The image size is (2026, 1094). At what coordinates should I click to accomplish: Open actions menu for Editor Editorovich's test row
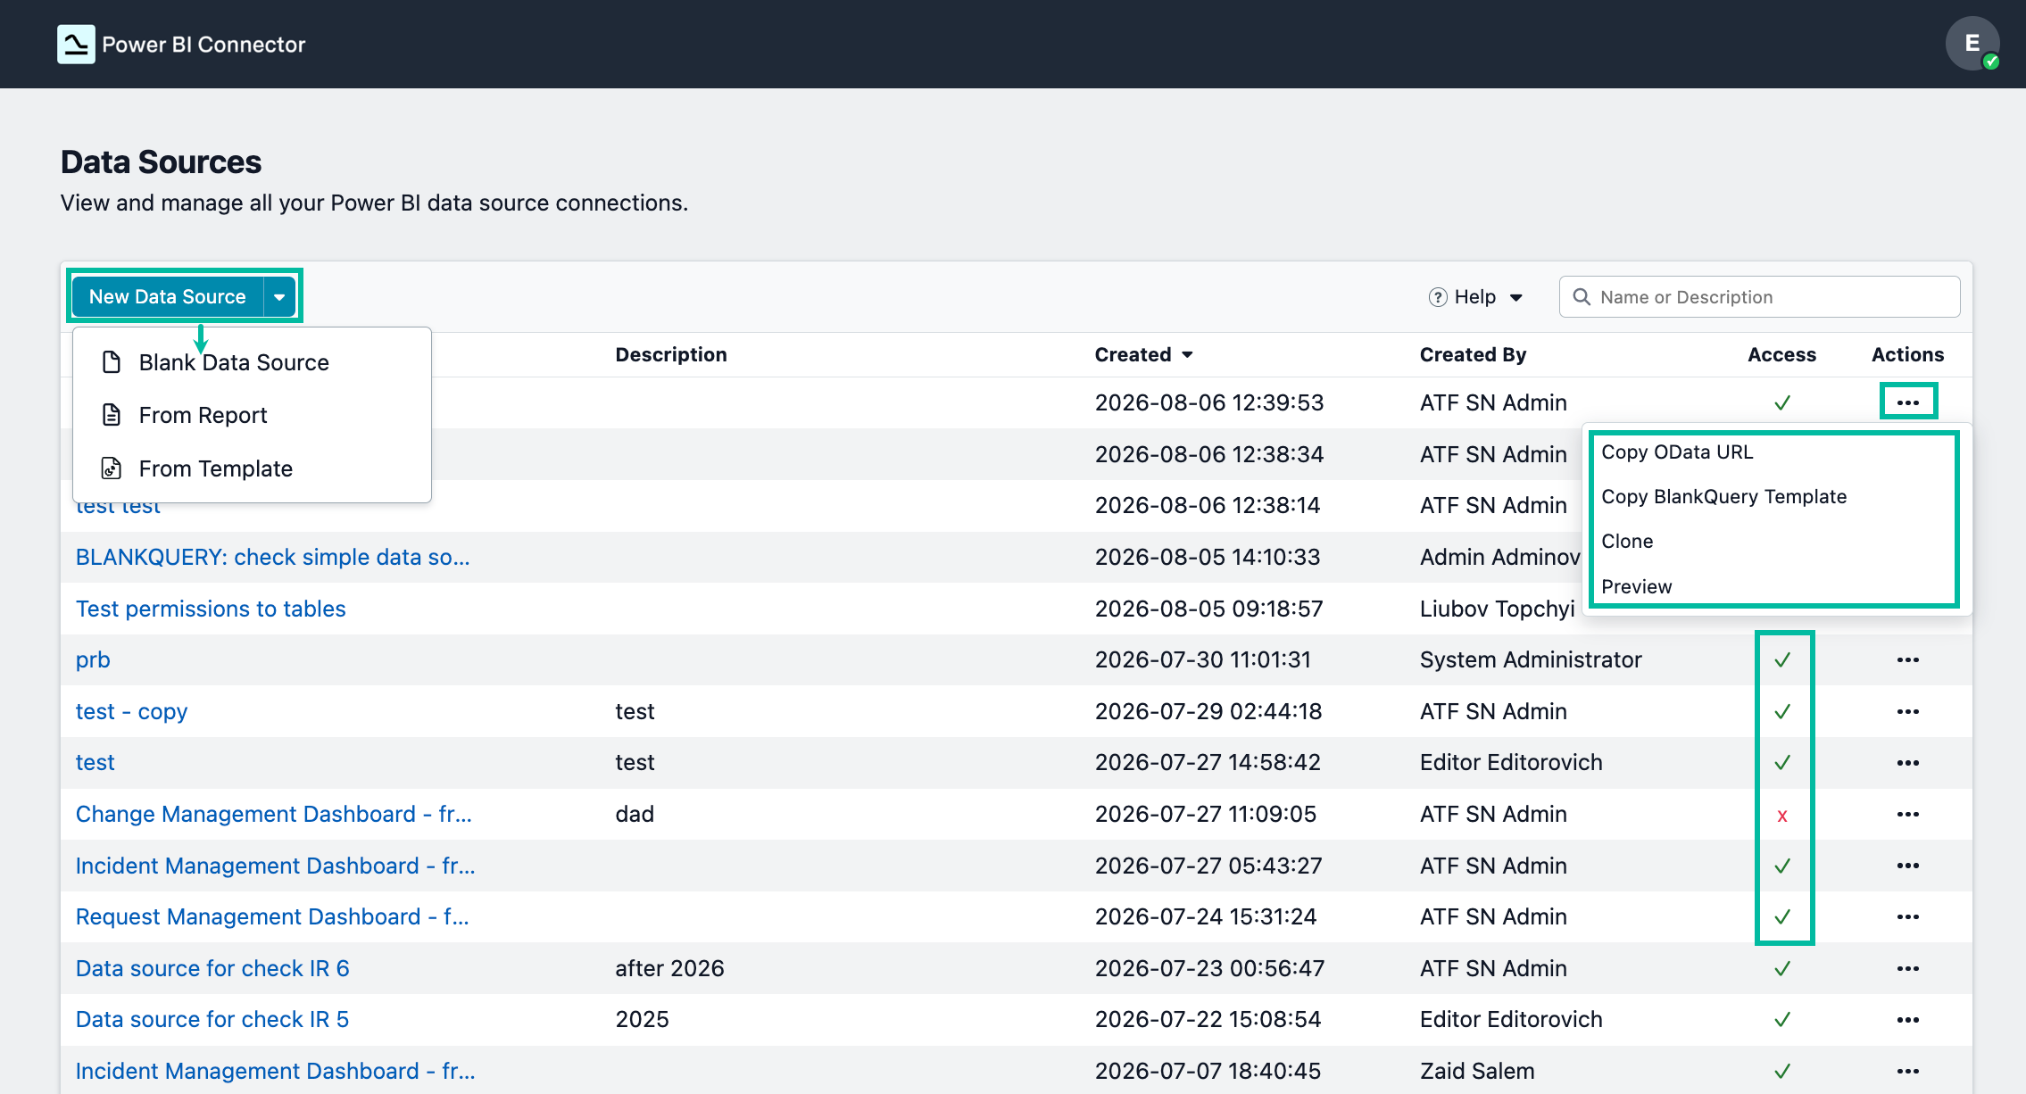(1908, 762)
